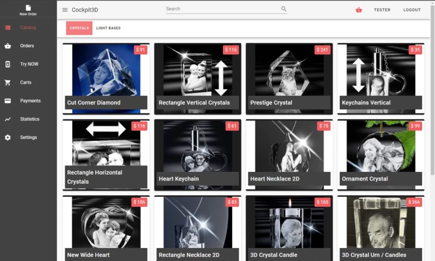Open Keychains Vertical product thumbnail
The width and height of the screenshot is (435, 261).
[x=381, y=78]
